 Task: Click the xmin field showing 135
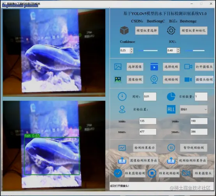(148, 121)
